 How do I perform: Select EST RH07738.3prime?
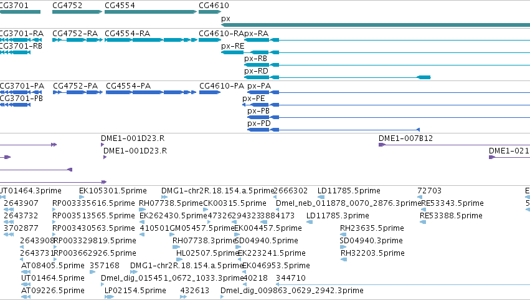[204, 241]
